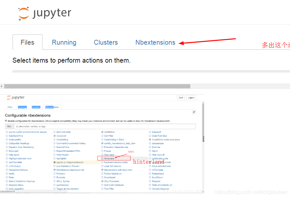Switch to highlighted Clusters tab in lower screenshot
The image size is (290, 198).
36,107
